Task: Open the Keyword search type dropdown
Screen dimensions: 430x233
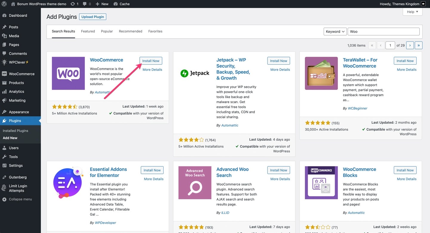Action: tap(335, 31)
